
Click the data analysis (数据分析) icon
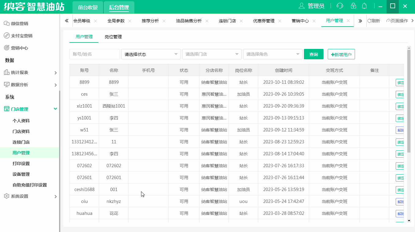point(7,84)
